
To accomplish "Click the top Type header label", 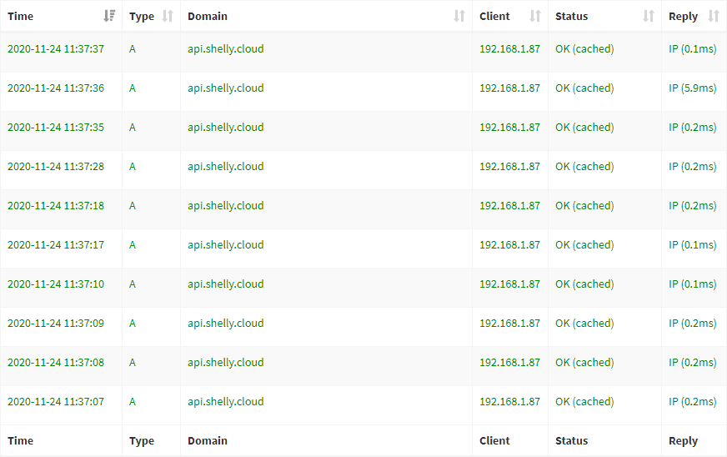I will tap(142, 16).
